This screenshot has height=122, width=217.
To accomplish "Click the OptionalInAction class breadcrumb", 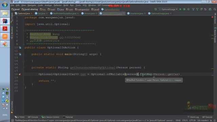I will pos(111,9).
